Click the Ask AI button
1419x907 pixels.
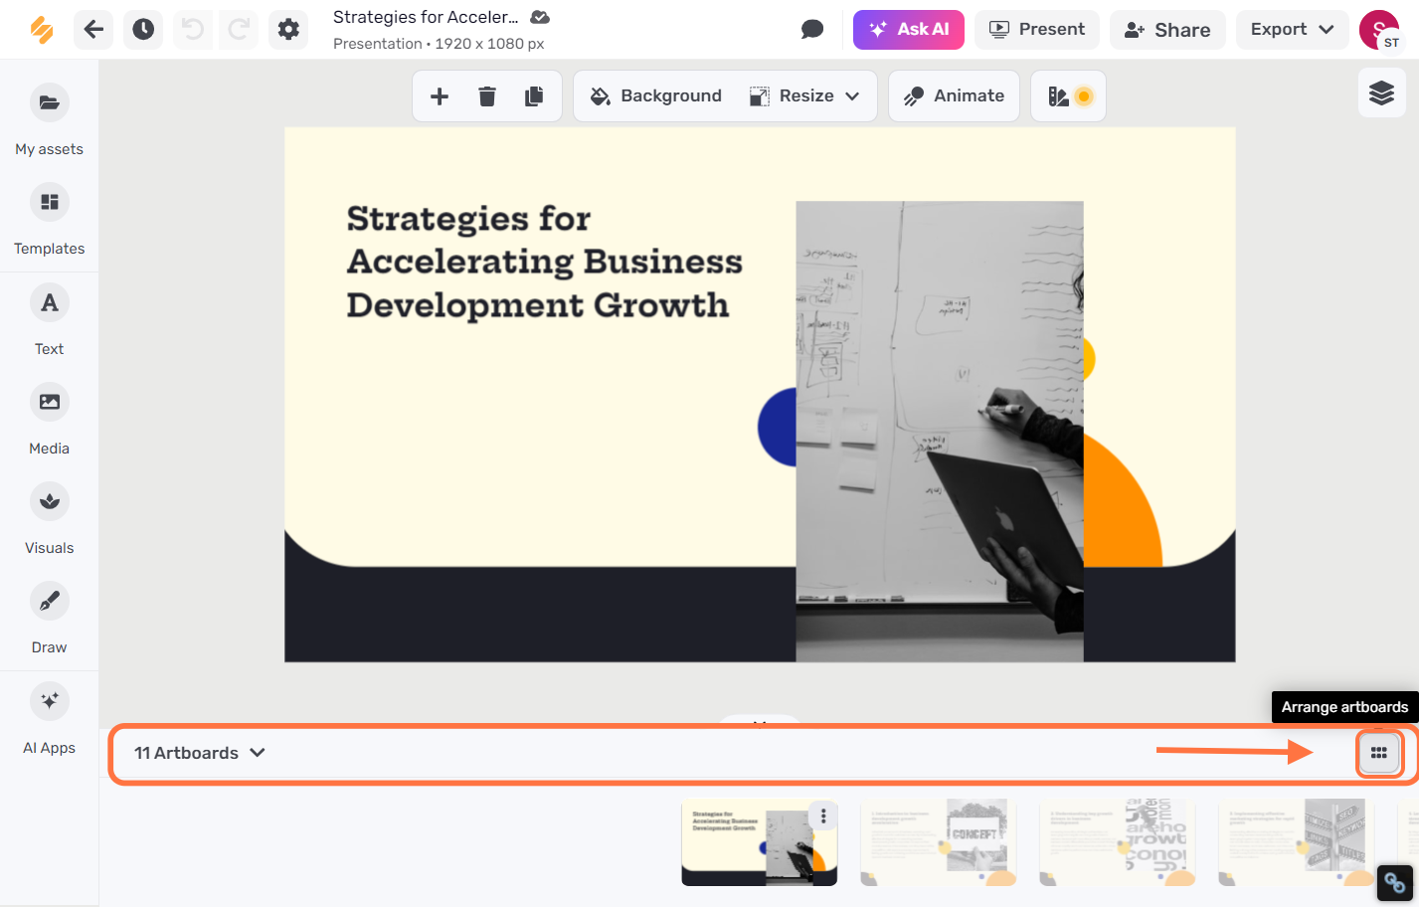[x=909, y=30]
